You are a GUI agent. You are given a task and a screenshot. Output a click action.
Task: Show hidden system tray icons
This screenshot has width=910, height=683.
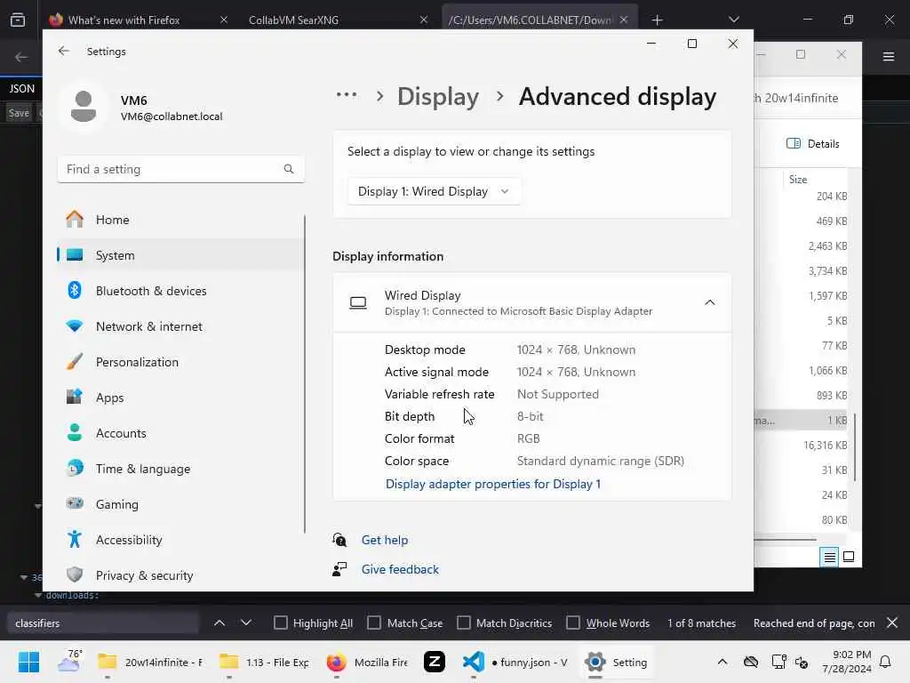pyautogui.click(x=722, y=662)
